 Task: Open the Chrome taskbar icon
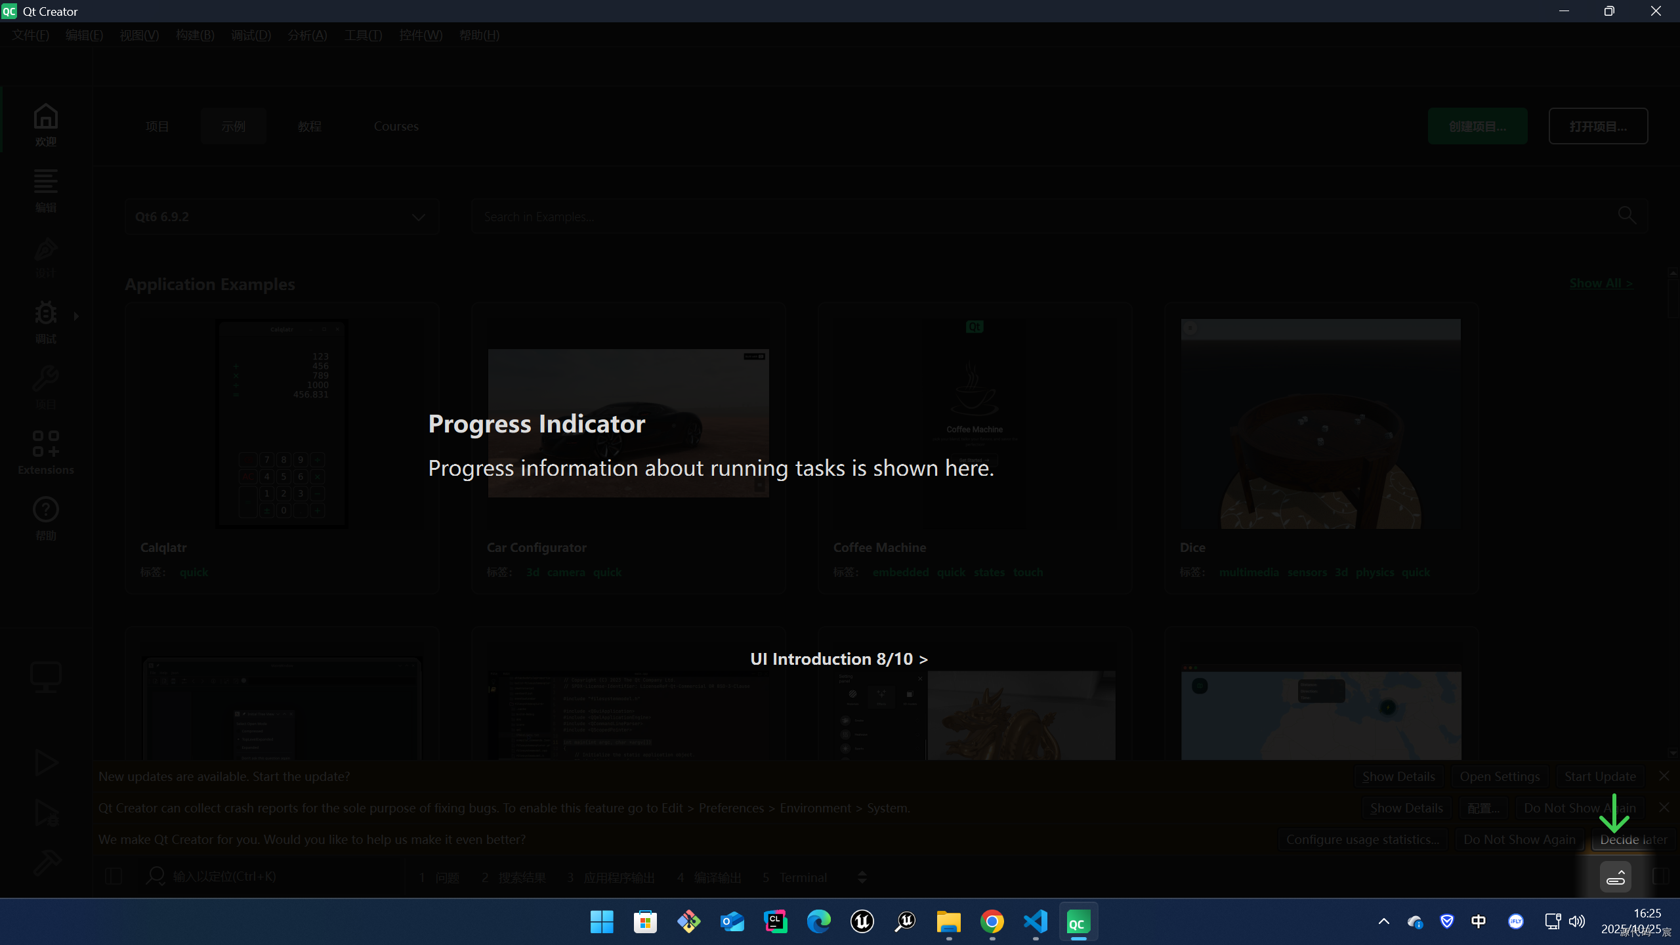[x=992, y=922]
